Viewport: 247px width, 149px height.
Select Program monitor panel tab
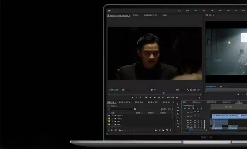coord(208,15)
